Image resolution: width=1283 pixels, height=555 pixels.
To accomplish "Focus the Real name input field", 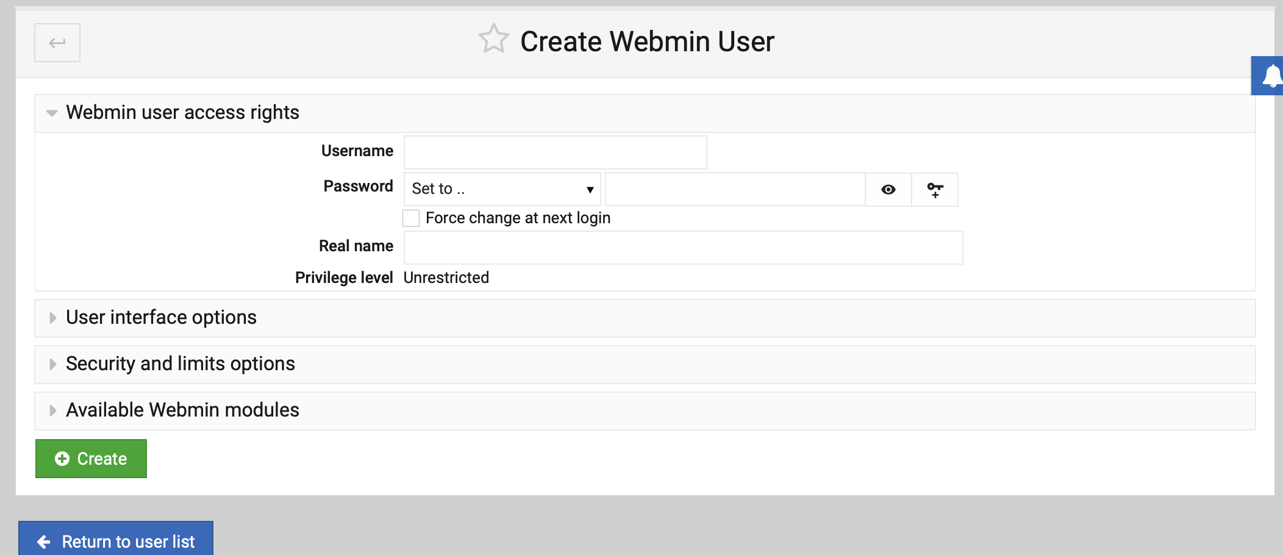I will click(684, 248).
